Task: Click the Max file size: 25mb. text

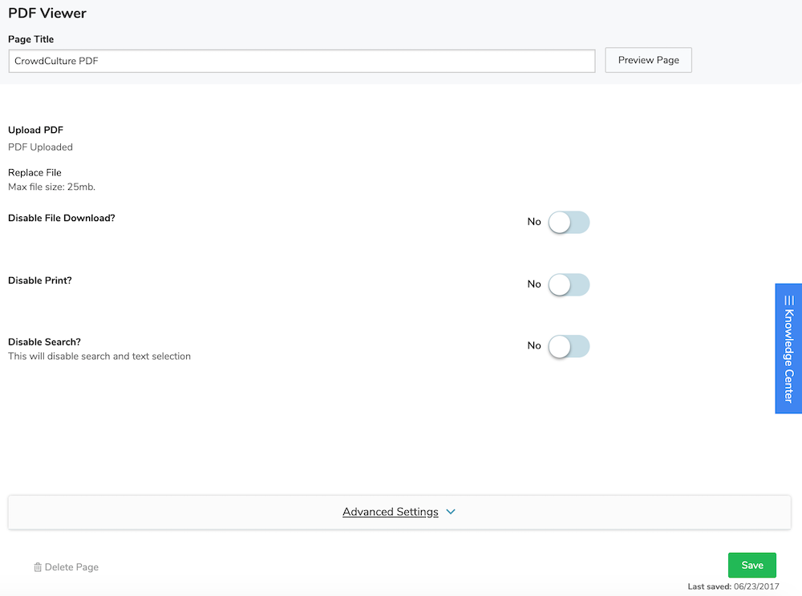Action: (51, 187)
